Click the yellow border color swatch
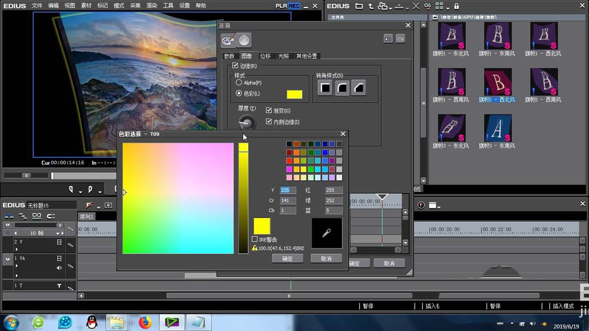The width and height of the screenshot is (589, 331). [294, 94]
